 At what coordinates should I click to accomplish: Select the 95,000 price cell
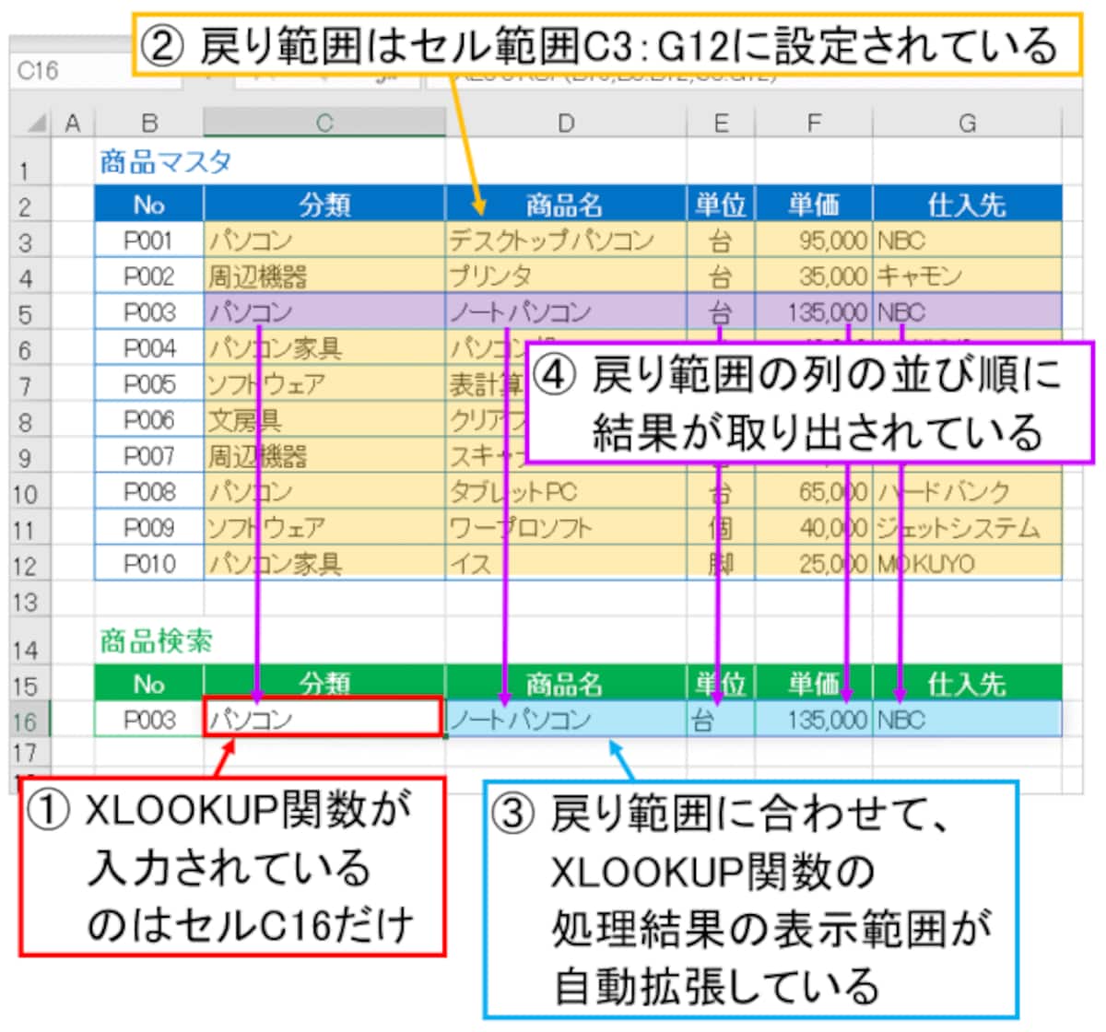[815, 240]
